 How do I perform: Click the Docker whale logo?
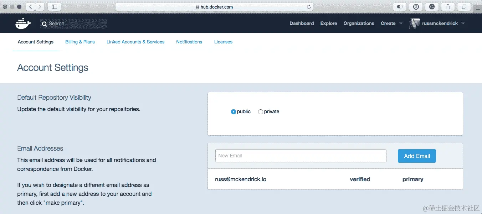[23, 24]
